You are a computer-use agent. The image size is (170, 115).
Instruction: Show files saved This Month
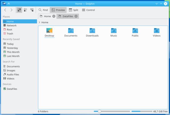[x=20, y=52]
